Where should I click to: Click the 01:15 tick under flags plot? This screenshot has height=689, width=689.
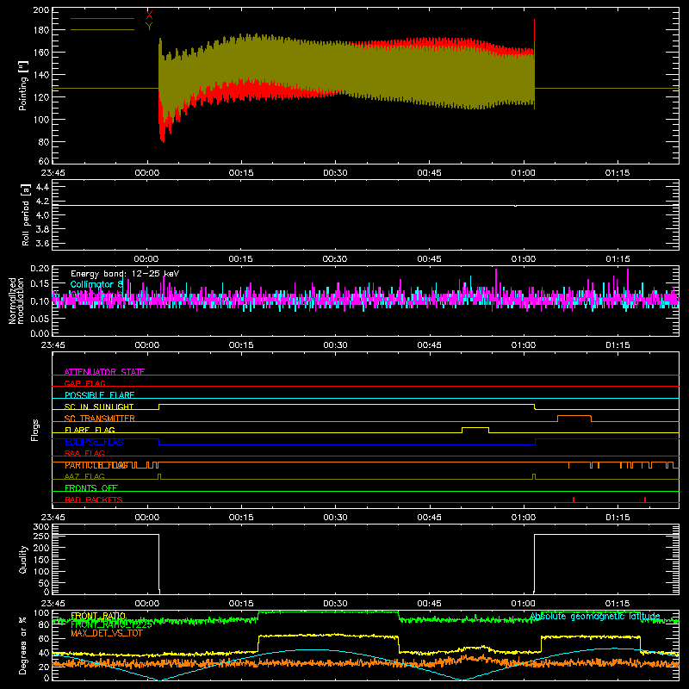[618, 518]
